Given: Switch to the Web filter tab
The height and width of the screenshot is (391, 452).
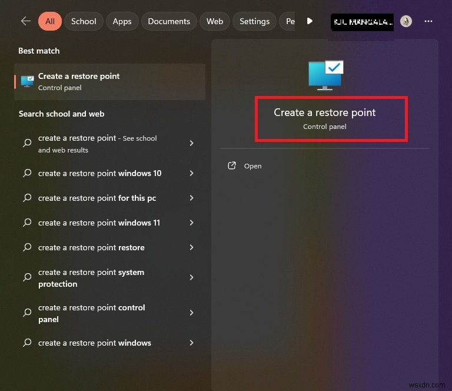Looking at the screenshot, I should point(215,21).
